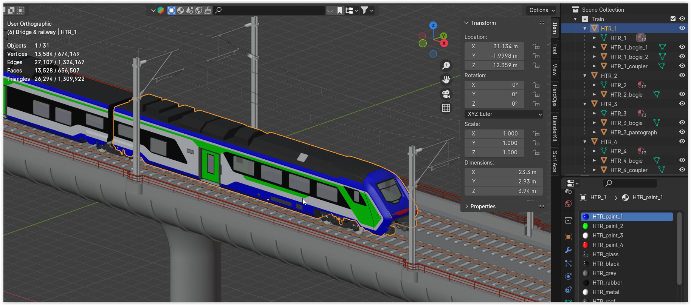Click the green Y axis gizmo ball

pyautogui.click(x=444, y=36)
